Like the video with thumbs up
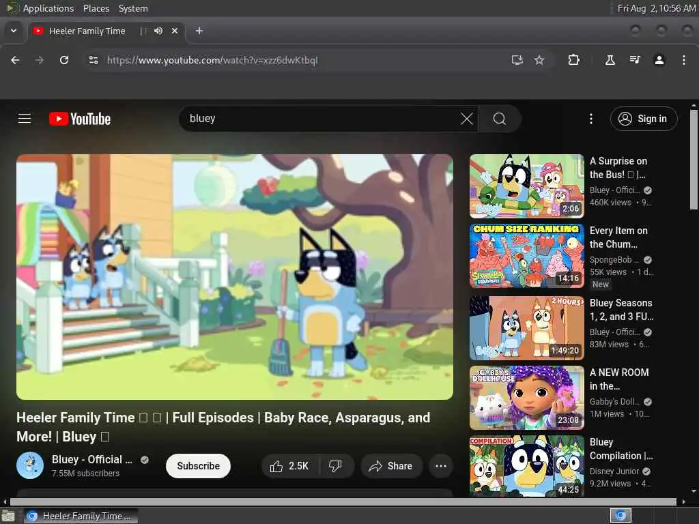Viewport: 699px width, 524px height. pyautogui.click(x=289, y=466)
